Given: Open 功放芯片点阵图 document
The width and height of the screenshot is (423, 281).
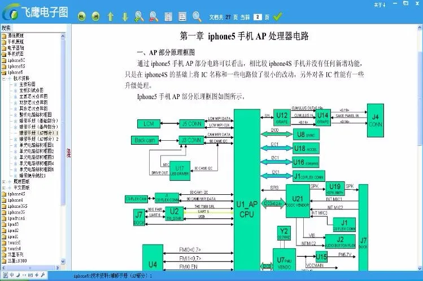Looking at the screenshot, I should [x=33, y=102].
